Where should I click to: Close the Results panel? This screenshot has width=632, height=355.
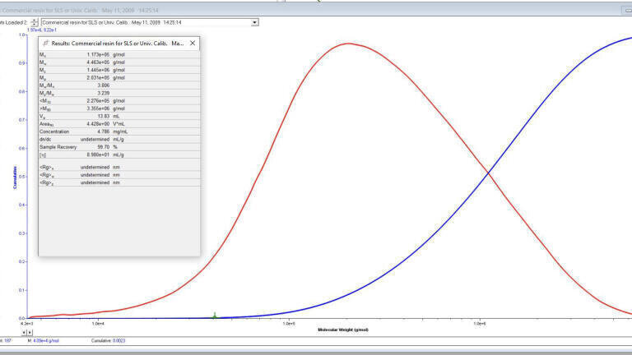(193, 43)
